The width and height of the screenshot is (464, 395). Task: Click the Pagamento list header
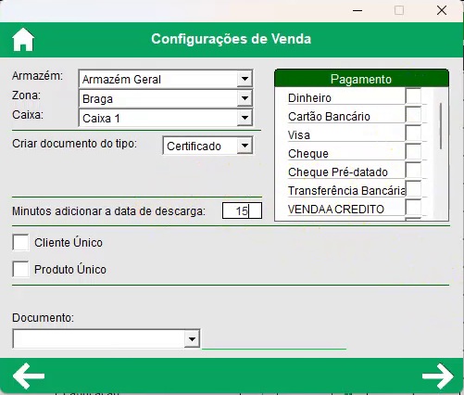361,79
